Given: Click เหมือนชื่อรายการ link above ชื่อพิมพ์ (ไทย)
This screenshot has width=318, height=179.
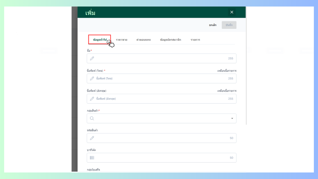Looking at the screenshot, I should coord(227,71).
